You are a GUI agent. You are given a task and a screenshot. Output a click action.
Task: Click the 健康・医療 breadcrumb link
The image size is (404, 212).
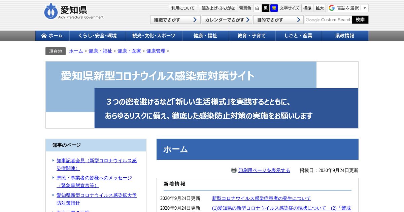129,51
